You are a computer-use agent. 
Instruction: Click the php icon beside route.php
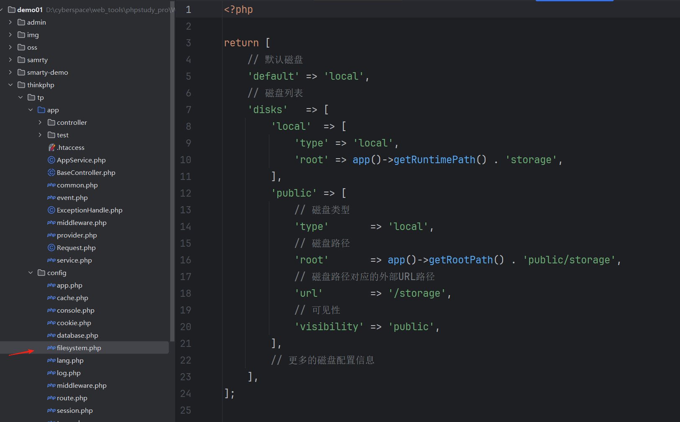point(51,398)
